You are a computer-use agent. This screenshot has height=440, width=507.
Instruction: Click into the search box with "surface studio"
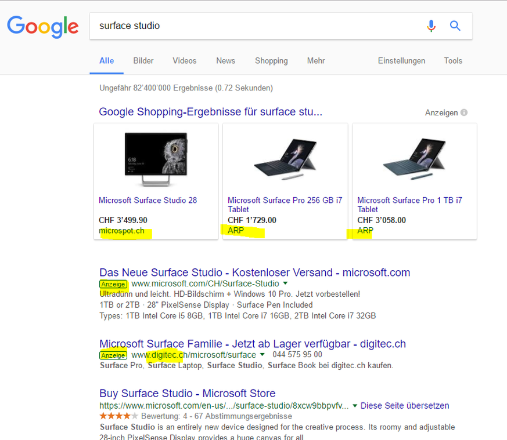256,26
